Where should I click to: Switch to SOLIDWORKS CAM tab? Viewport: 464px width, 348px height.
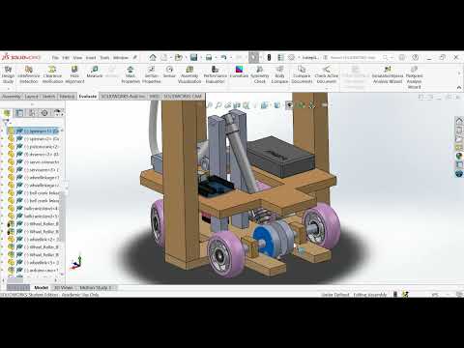pyautogui.click(x=183, y=97)
